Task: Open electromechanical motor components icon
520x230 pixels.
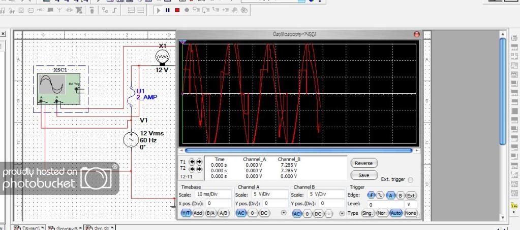Action: [x=69, y=10]
